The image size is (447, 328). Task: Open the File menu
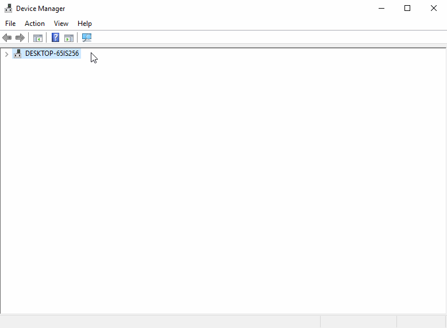[10, 24]
